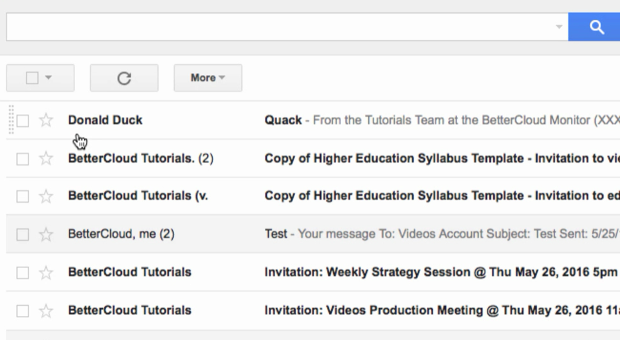This screenshot has width=620, height=340.
Task: Star the BetterCloud Tutorials. (2) message
Action: point(46,158)
